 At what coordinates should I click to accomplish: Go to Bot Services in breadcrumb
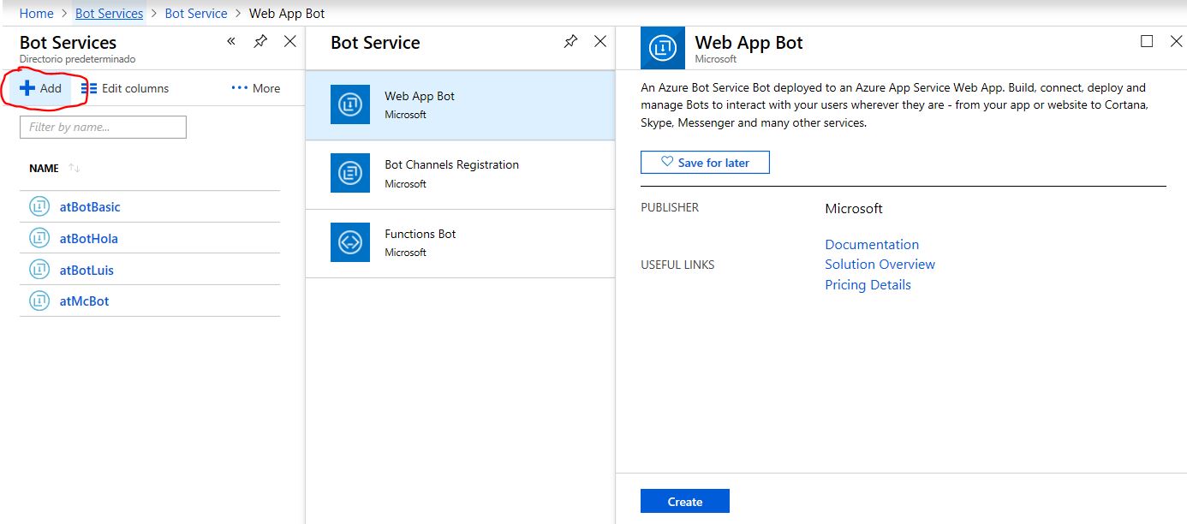click(109, 14)
